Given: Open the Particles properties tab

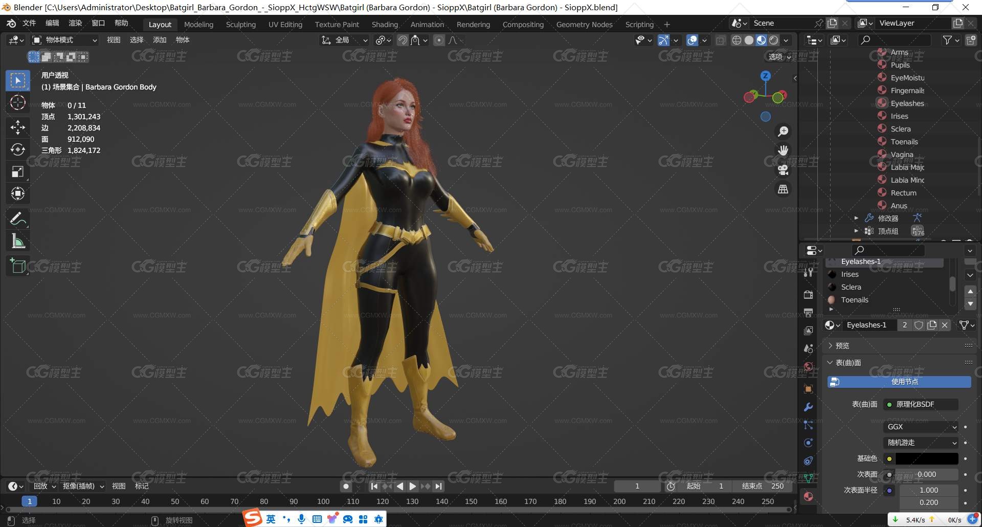Looking at the screenshot, I should [809, 425].
